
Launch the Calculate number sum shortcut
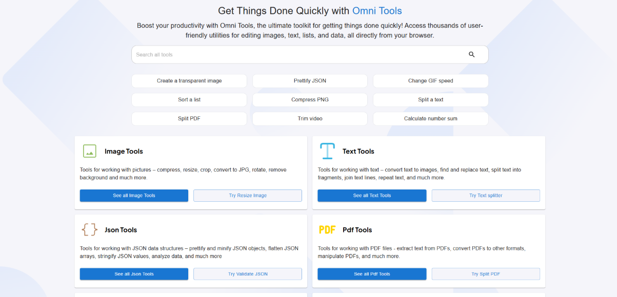point(431,118)
